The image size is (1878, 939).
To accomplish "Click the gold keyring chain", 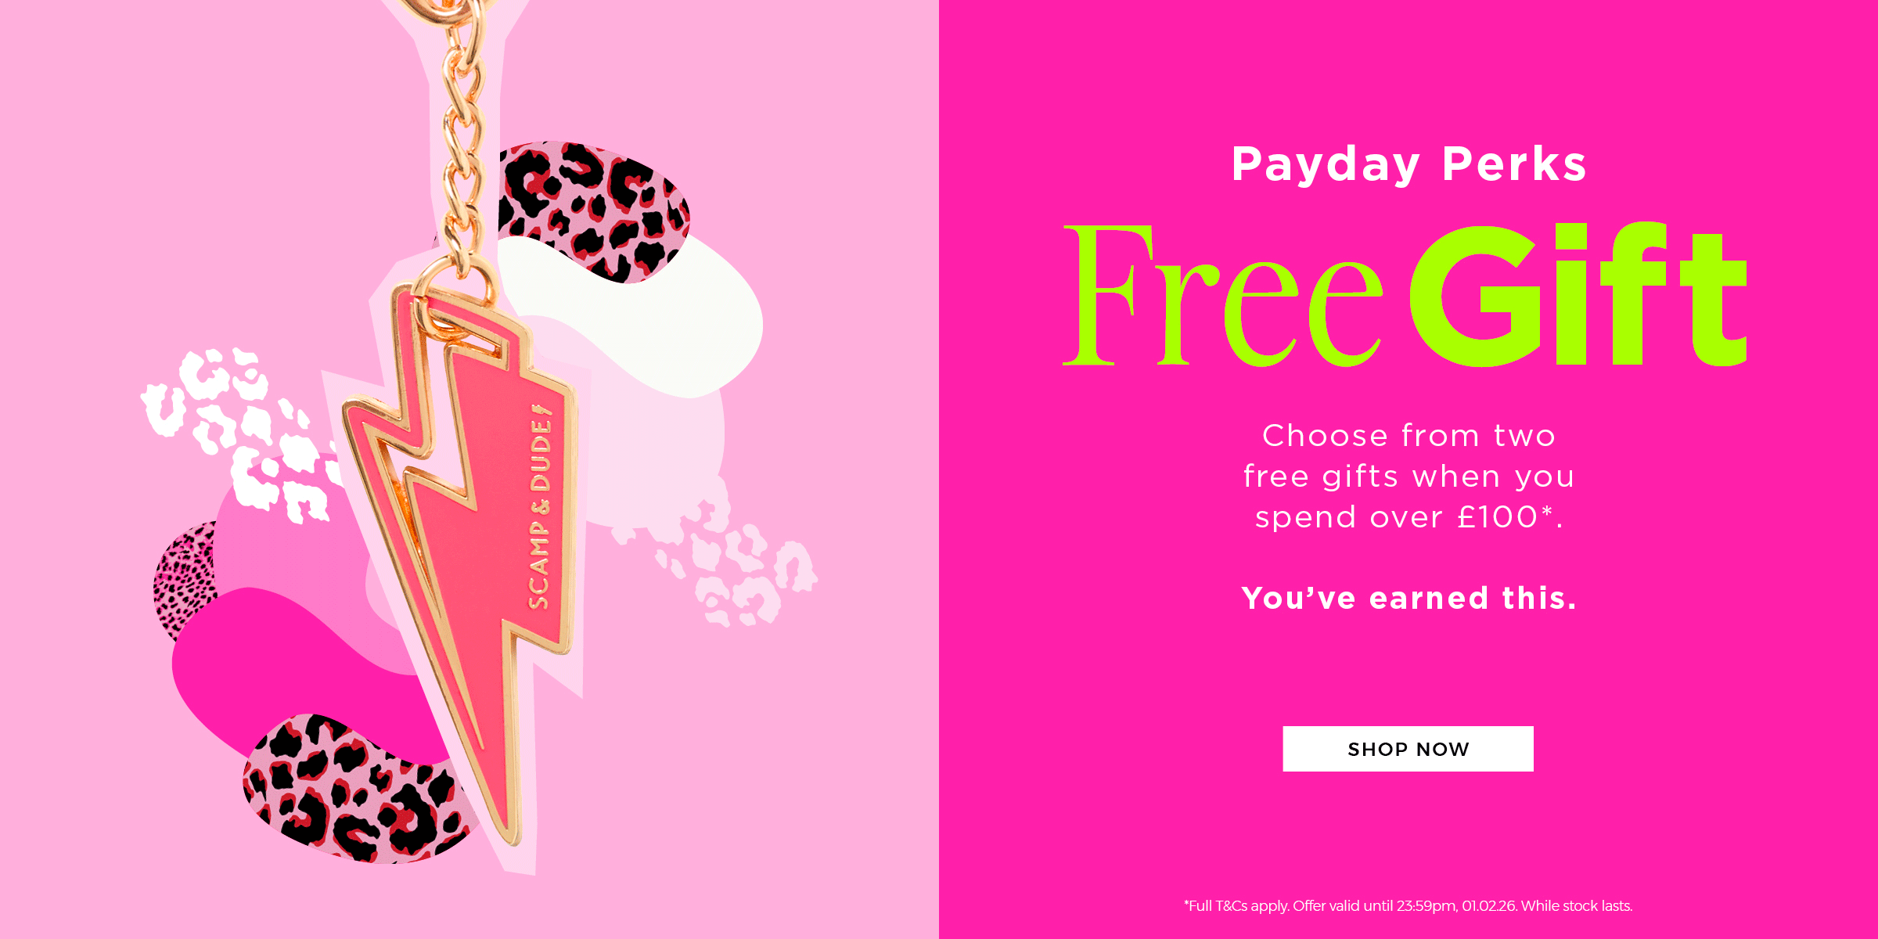I will [x=463, y=141].
